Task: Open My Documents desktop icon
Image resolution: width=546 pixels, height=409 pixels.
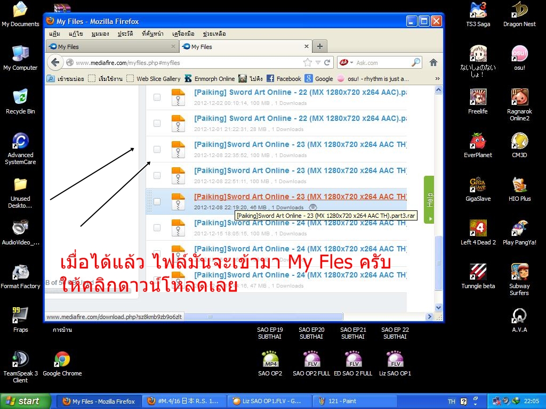Action: (20, 14)
